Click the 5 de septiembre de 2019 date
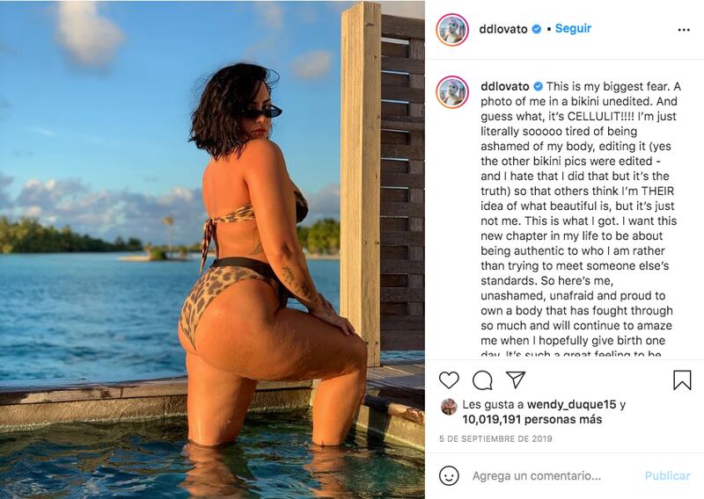Image resolution: width=704 pixels, height=499 pixels. coord(495,439)
